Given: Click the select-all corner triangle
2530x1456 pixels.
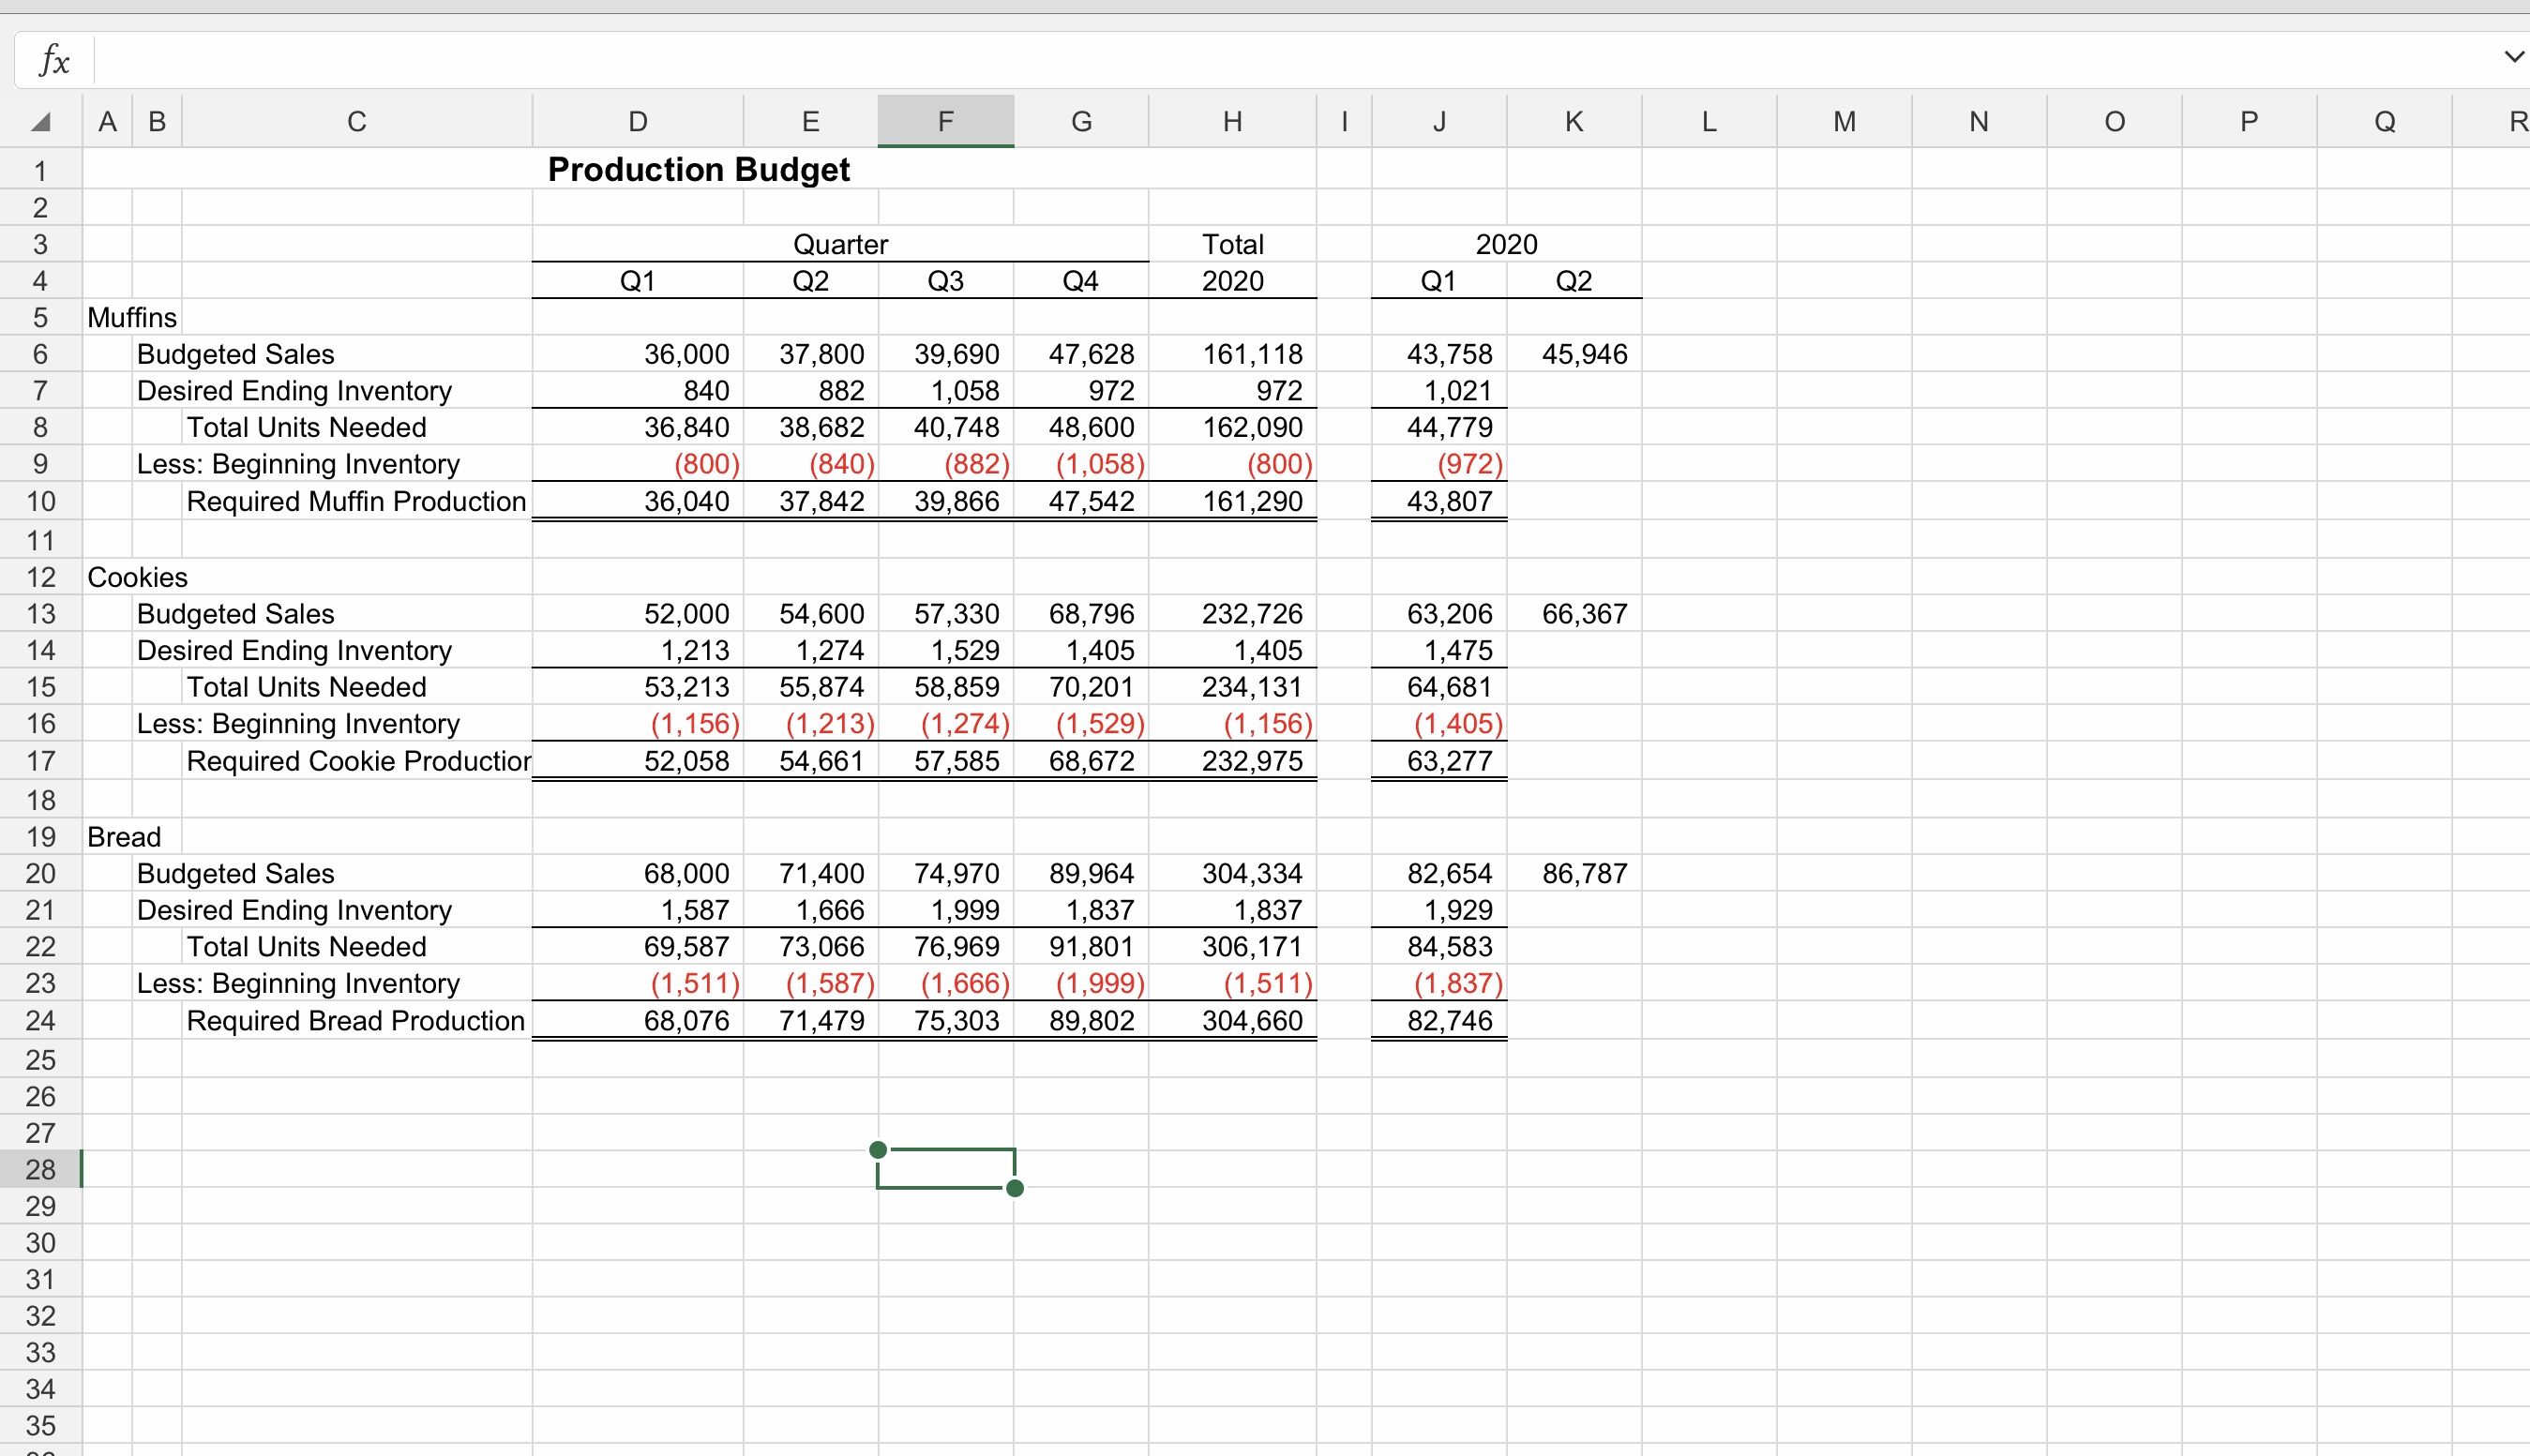Looking at the screenshot, I should coord(40,122).
